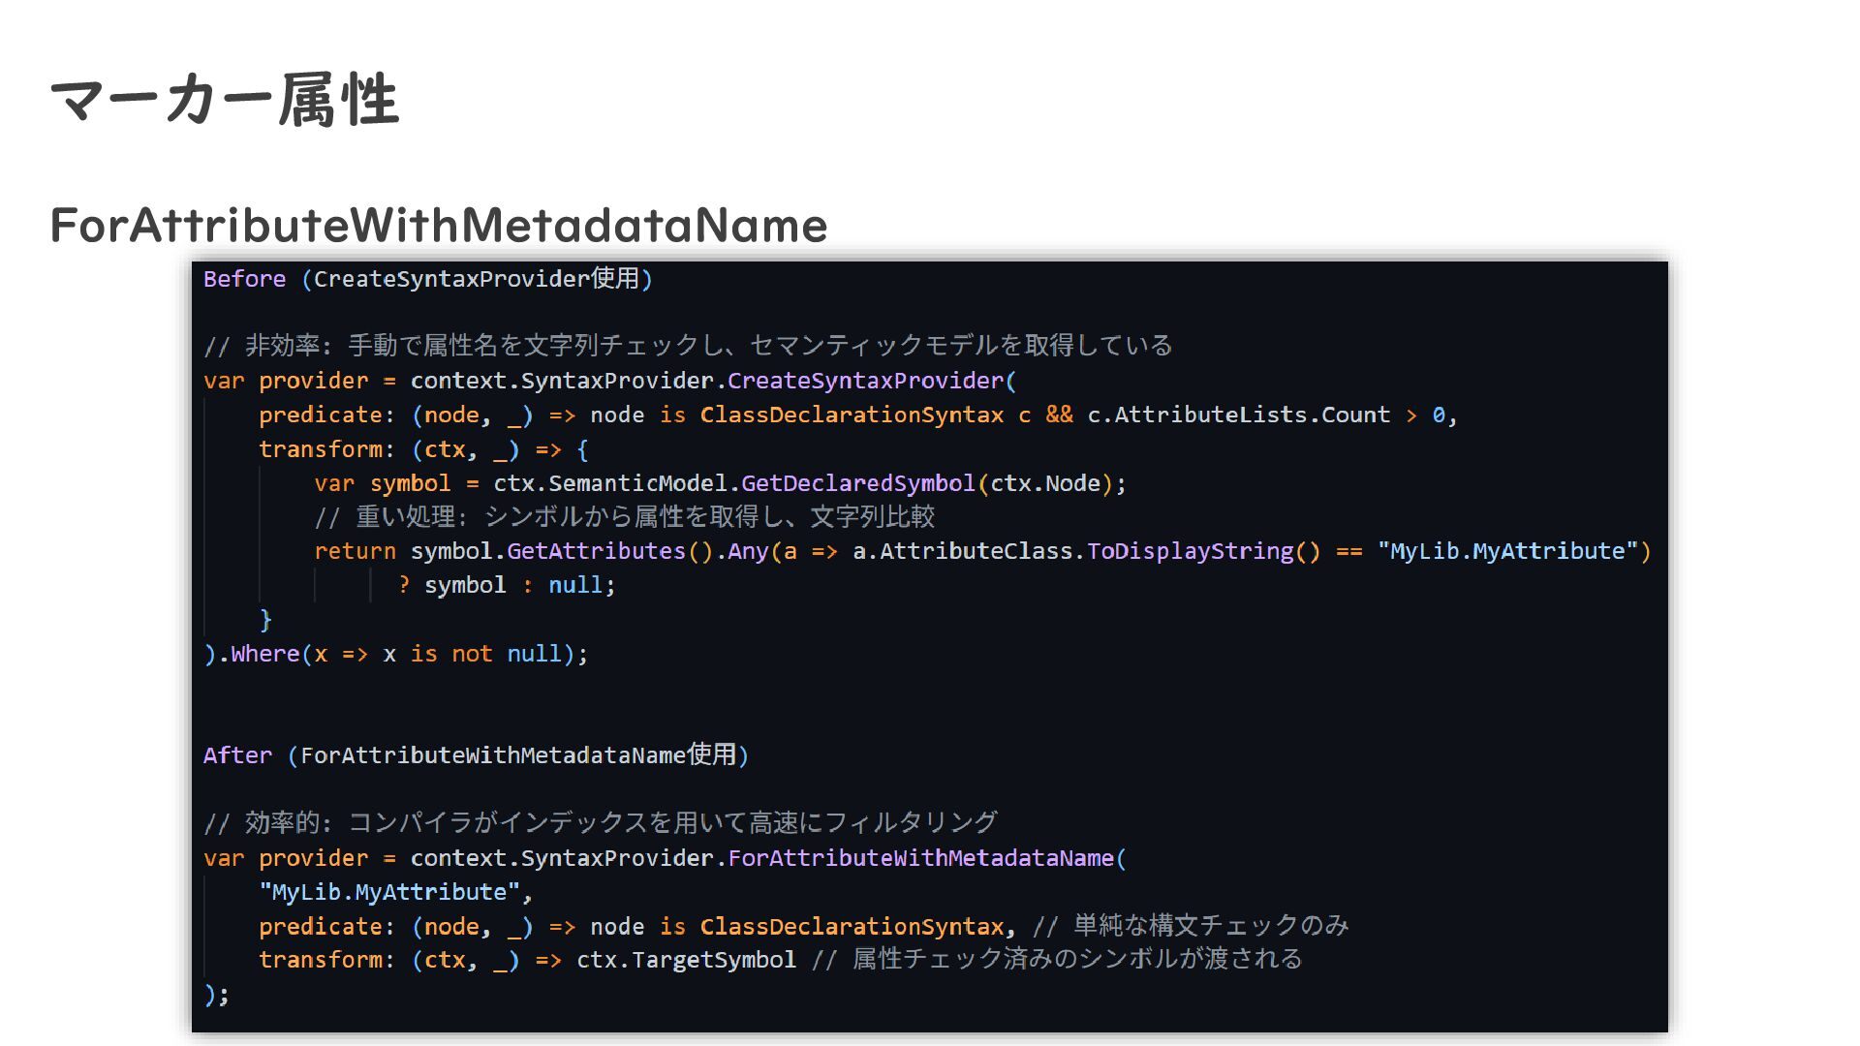Click the first "MyLib.MyAttribute" string literal
The image size is (1860, 1046).
(1507, 551)
